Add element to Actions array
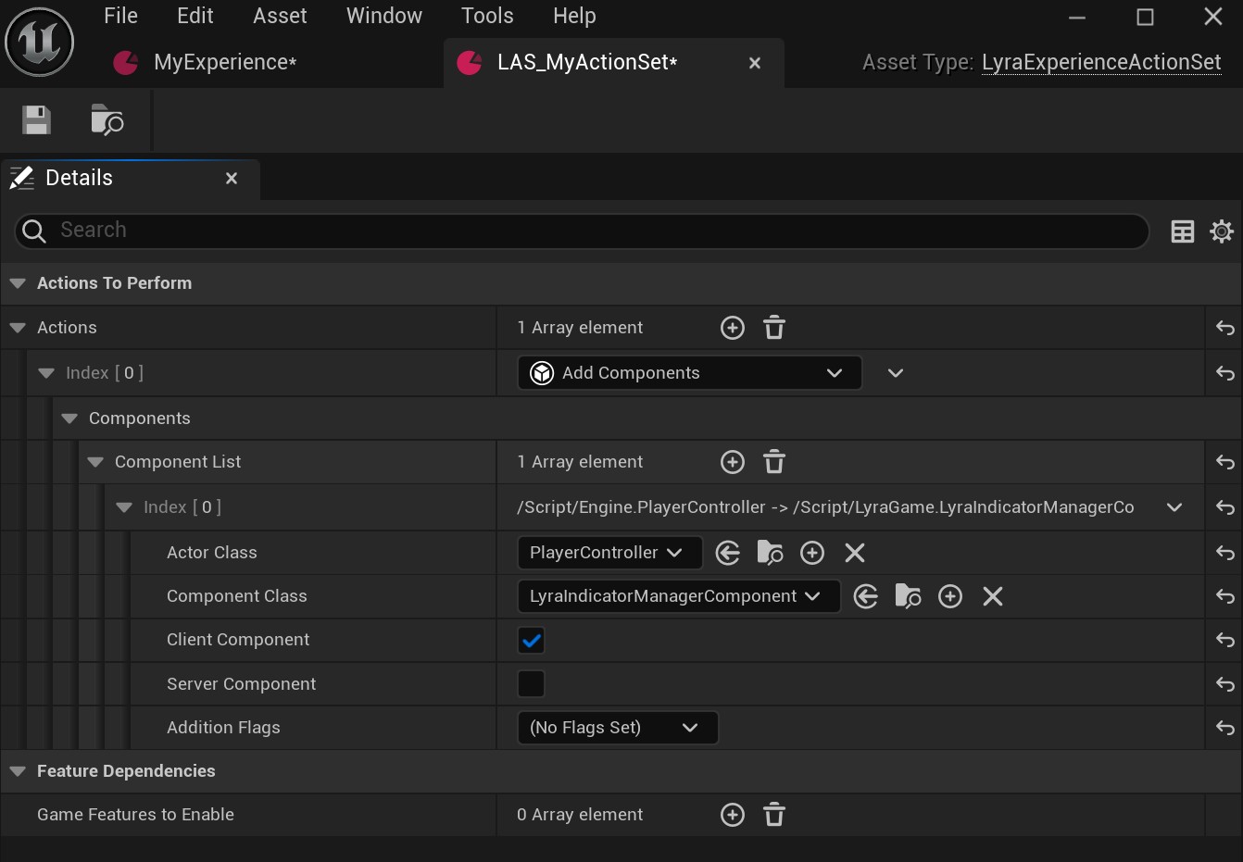 click(x=733, y=328)
